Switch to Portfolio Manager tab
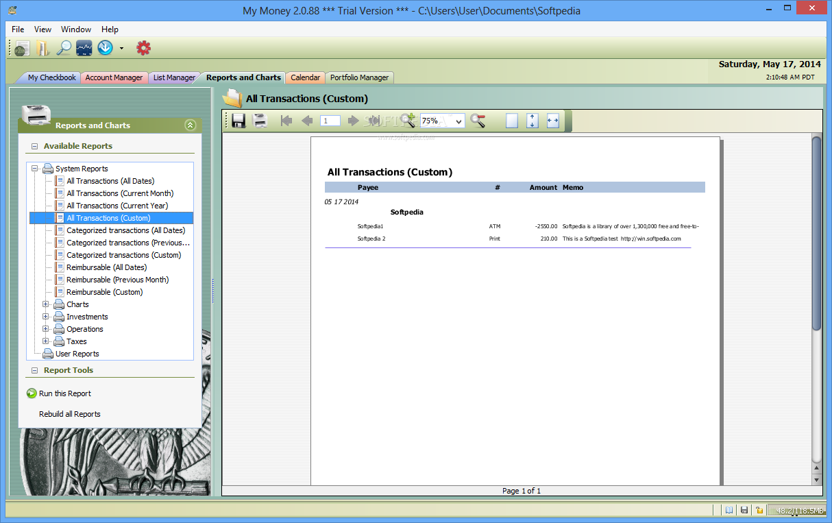Image resolution: width=832 pixels, height=523 pixels. coord(359,77)
